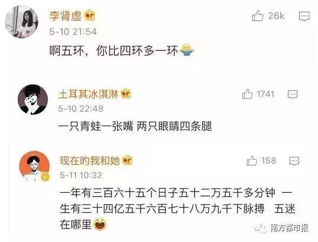The image size is (318, 242).
Task: Click the 南方都市报 watermark logo
Action: (x=281, y=228)
